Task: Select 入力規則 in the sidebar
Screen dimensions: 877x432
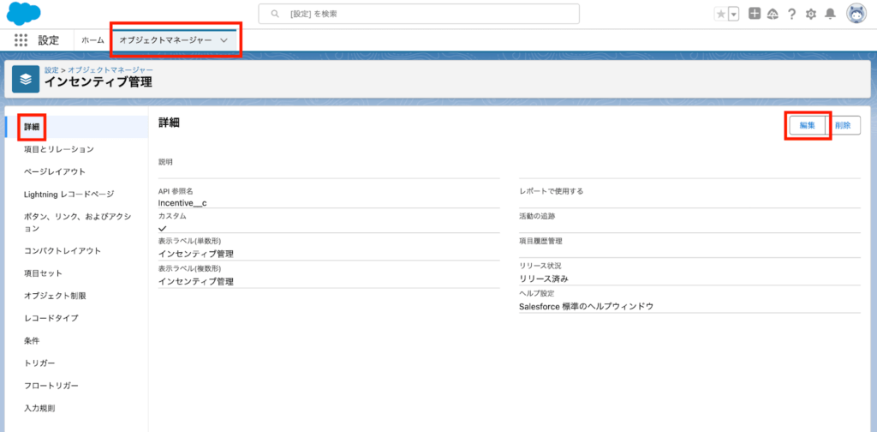Action: 40,408
